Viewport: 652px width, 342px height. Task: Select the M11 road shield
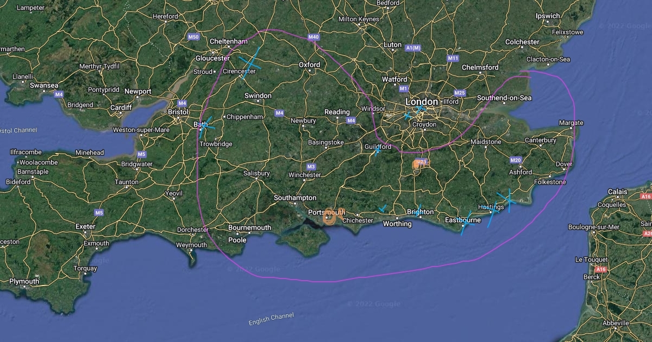click(x=453, y=58)
